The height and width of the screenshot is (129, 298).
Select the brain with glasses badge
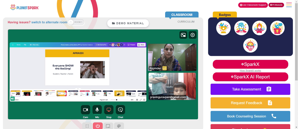[250, 45]
